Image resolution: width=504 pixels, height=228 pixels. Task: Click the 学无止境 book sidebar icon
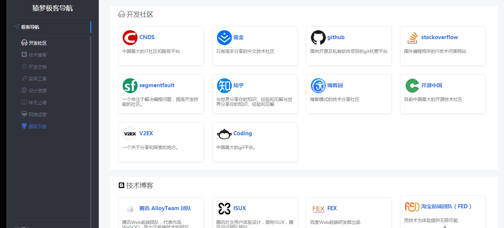click(x=24, y=102)
